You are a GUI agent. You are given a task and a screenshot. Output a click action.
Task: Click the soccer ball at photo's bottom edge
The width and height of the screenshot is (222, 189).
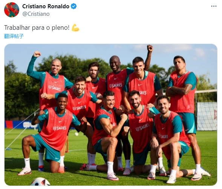40,182
